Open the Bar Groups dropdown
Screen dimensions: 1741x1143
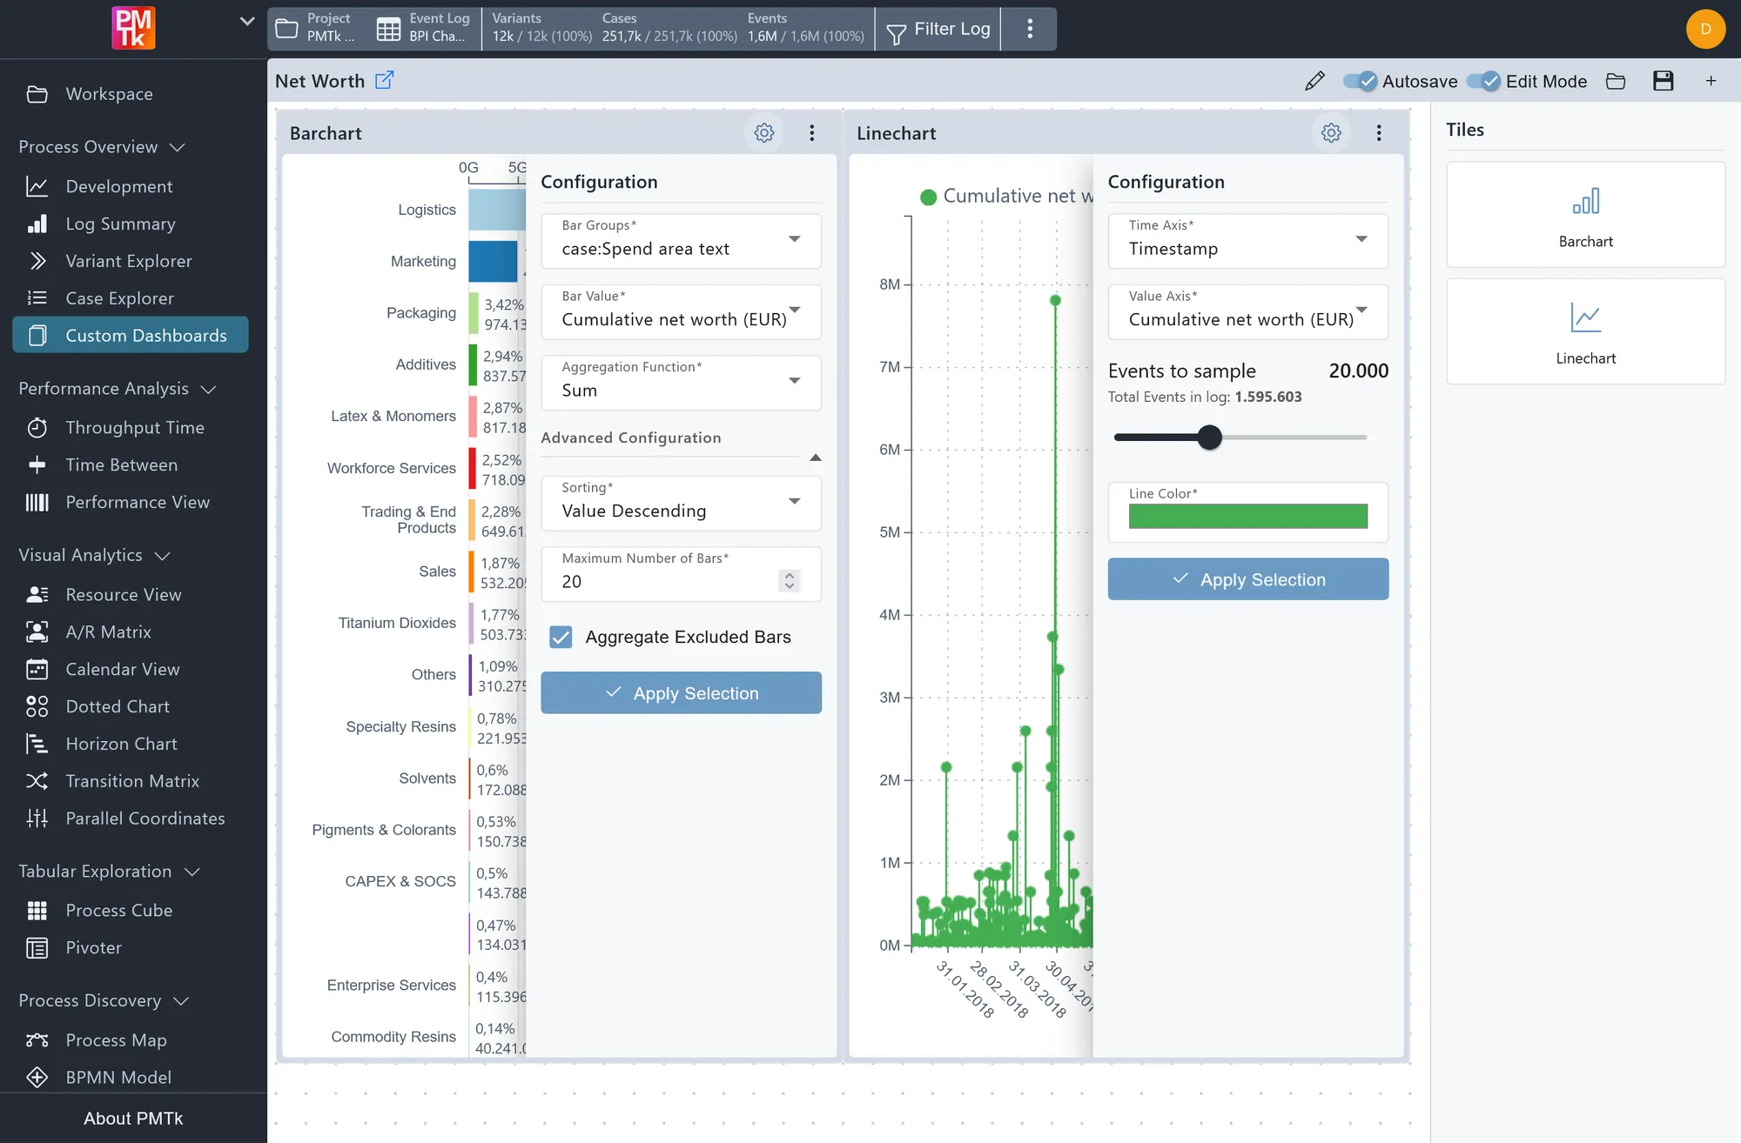[681, 240]
